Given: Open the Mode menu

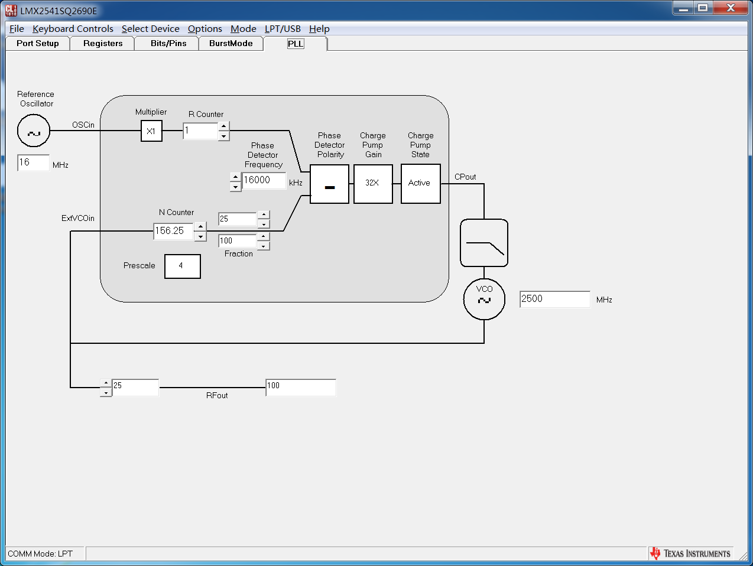Looking at the screenshot, I should [x=244, y=28].
